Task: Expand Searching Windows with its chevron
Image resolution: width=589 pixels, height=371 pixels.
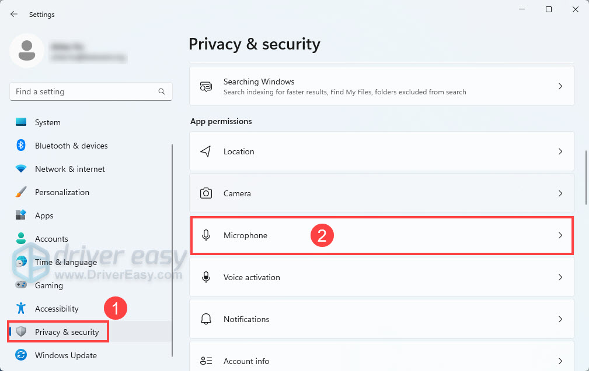Action: tap(560, 86)
